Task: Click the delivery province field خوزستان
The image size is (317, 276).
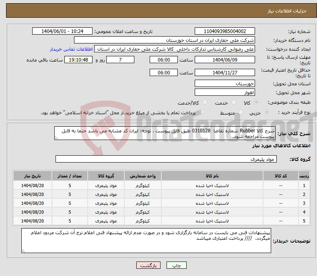Action: [x=224, y=83]
